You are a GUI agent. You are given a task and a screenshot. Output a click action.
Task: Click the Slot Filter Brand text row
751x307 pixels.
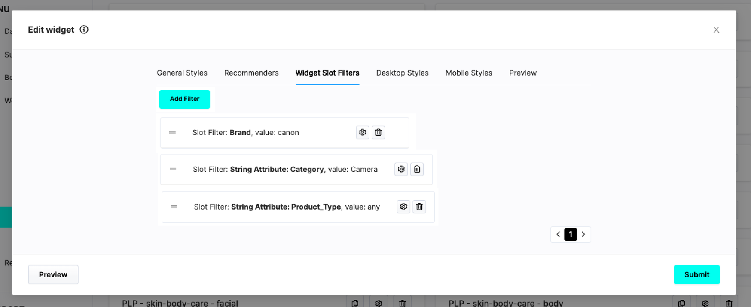246,133
